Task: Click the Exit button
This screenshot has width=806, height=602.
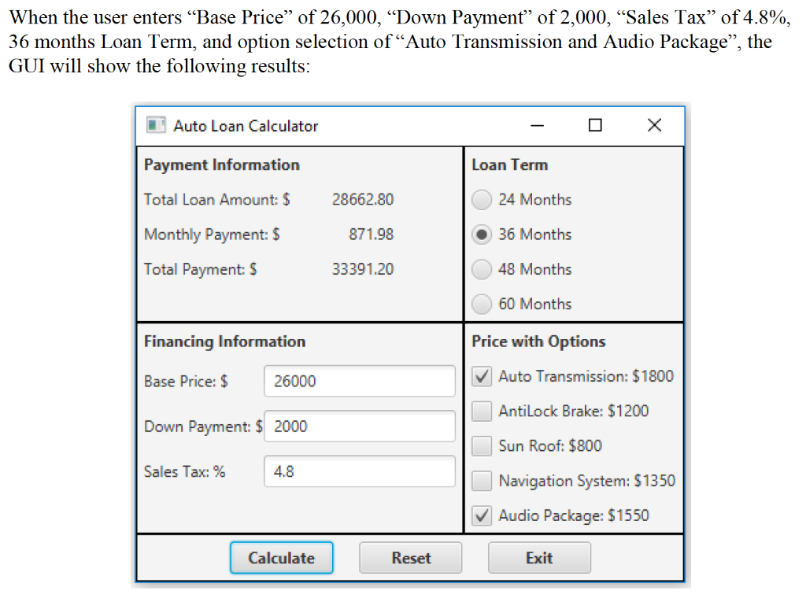Action: pyautogui.click(x=539, y=557)
